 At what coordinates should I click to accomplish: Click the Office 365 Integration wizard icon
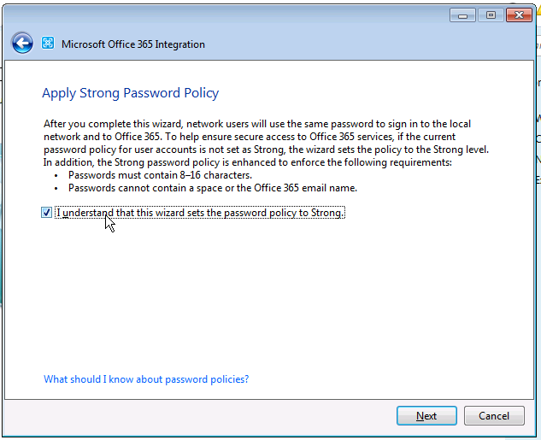click(x=48, y=44)
